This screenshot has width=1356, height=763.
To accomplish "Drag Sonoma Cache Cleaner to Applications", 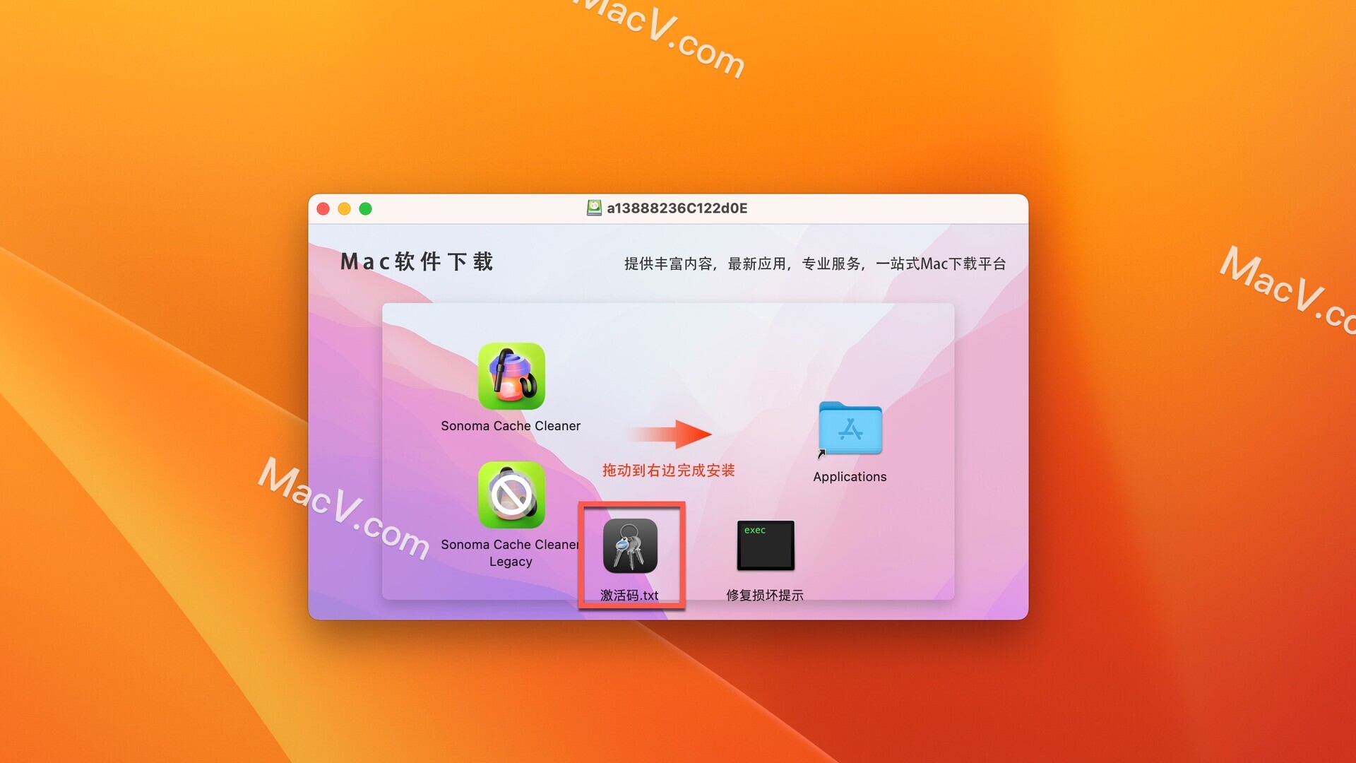I will (x=511, y=378).
